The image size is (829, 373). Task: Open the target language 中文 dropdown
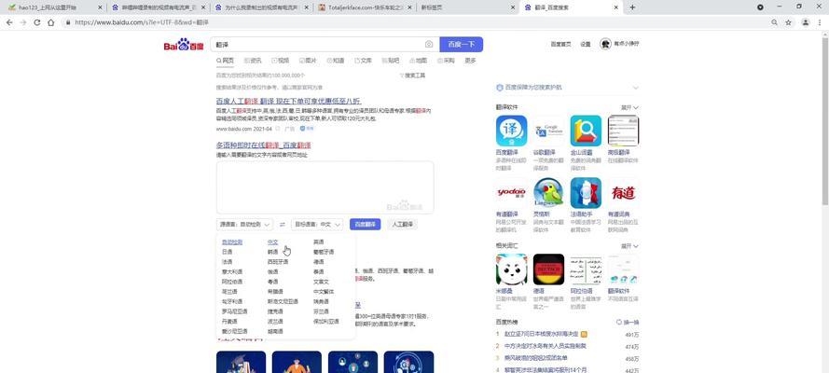(x=317, y=225)
